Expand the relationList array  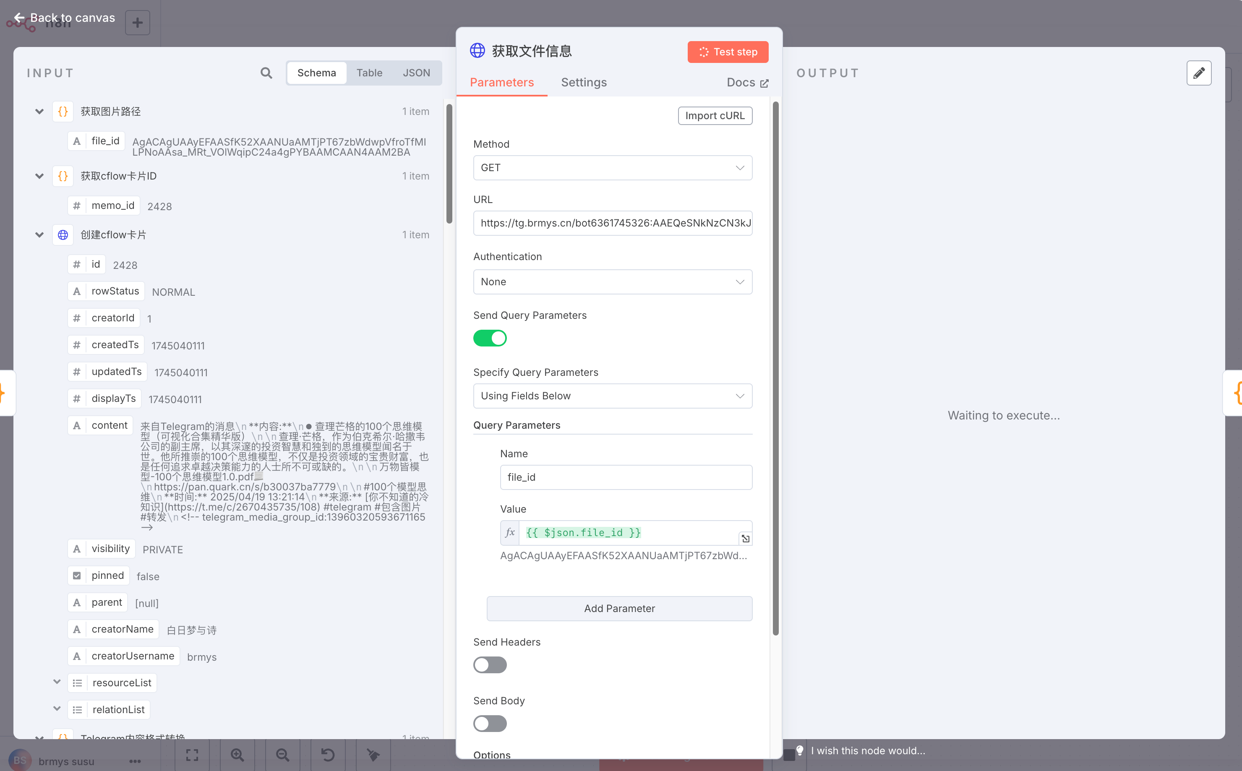pyautogui.click(x=57, y=709)
